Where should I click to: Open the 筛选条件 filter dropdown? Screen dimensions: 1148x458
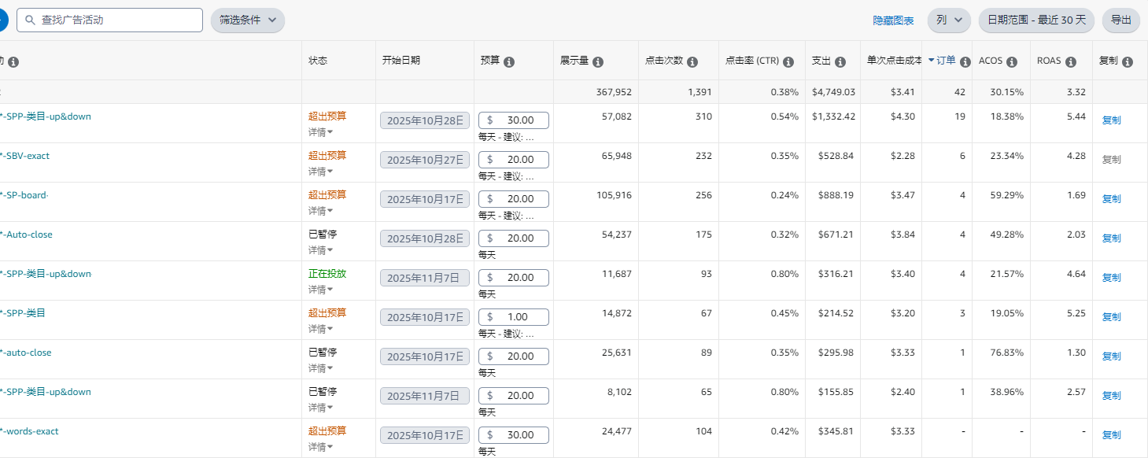click(248, 20)
